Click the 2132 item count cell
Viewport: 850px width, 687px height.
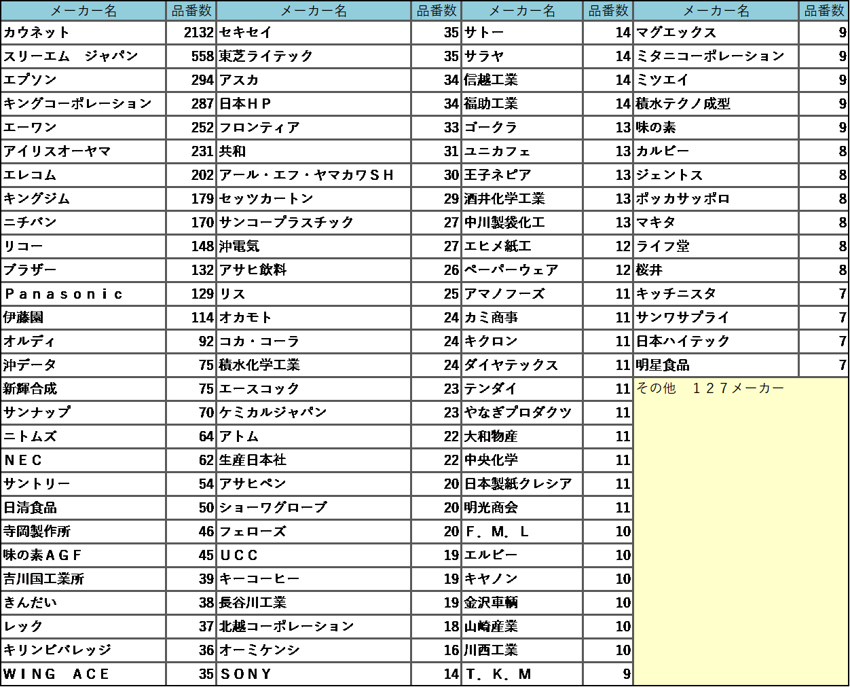[x=191, y=33]
